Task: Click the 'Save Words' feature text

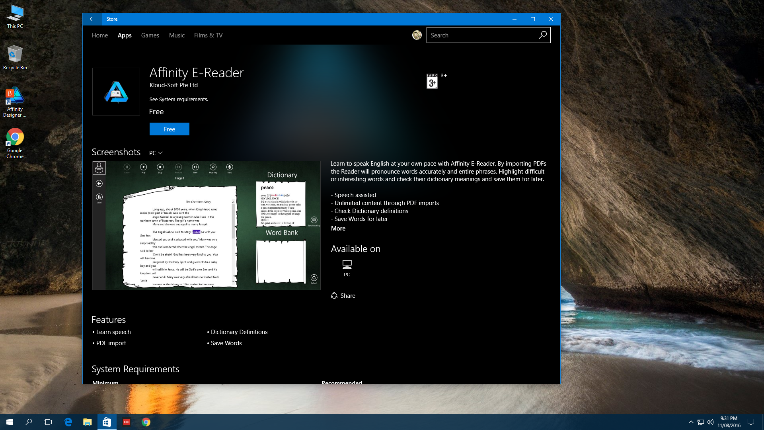Action: (x=226, y=343)
